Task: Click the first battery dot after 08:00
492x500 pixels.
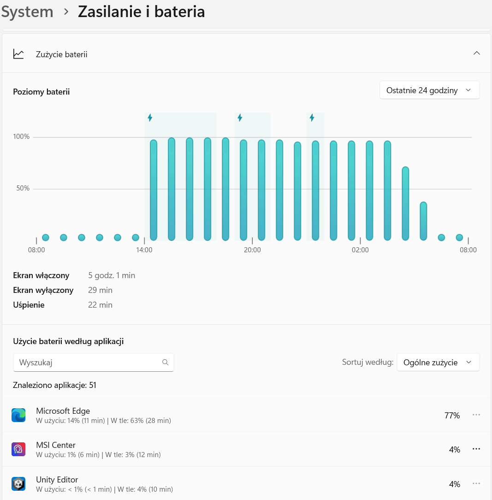Action: coord(46,238)
